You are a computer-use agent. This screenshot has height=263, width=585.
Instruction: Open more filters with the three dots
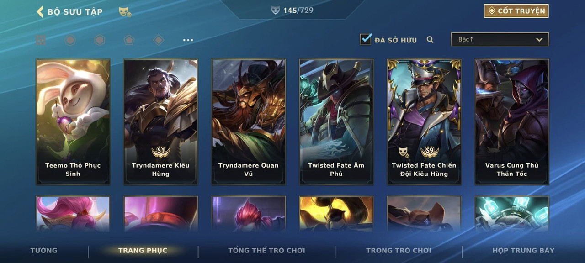188,40
